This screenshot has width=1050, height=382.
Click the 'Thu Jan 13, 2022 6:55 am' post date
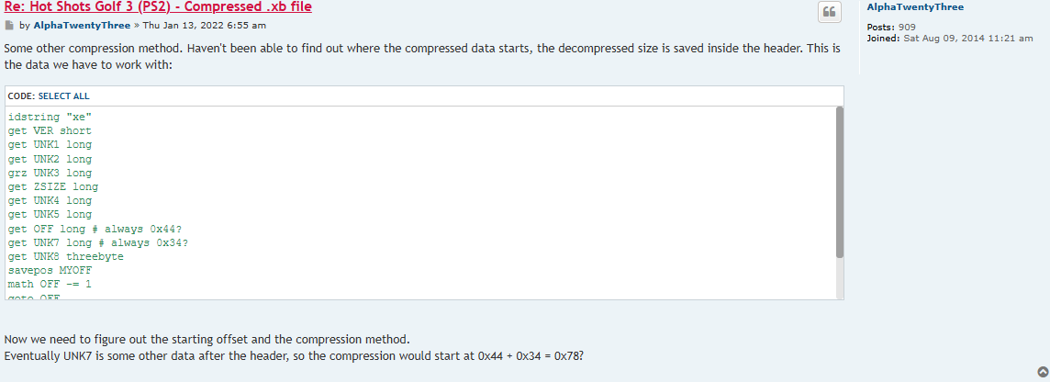205,25
